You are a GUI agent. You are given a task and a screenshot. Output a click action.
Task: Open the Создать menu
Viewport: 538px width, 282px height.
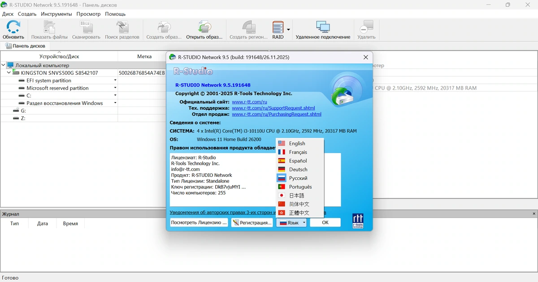pos(27,14)
